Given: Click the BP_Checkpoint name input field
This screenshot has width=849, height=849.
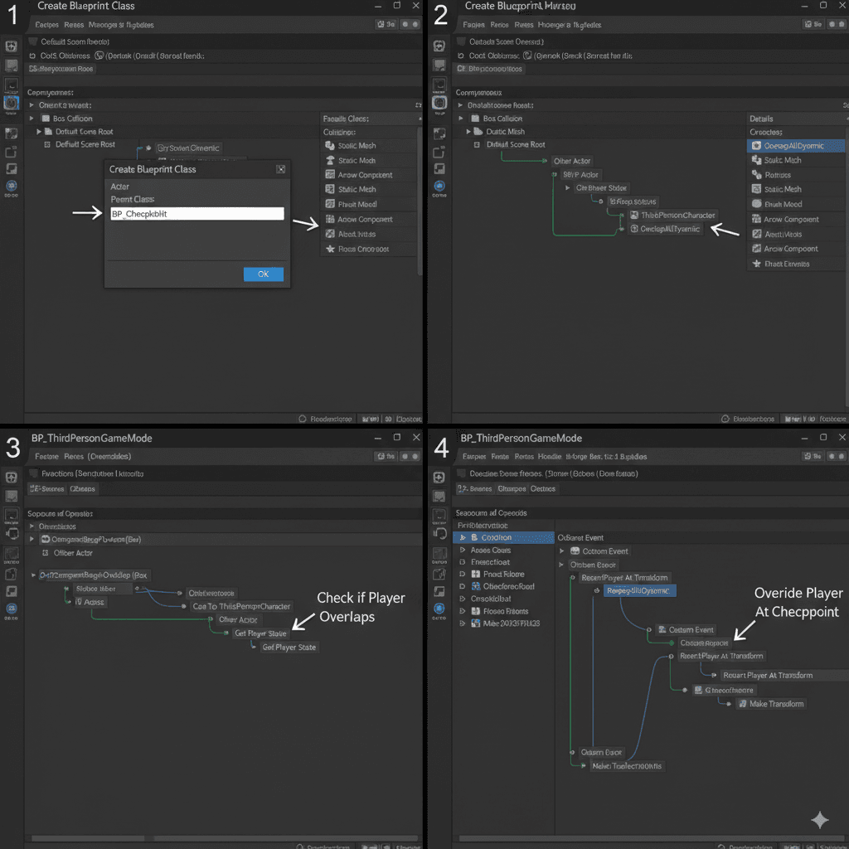Looking at the screenshot, I should tap(196, 213).
